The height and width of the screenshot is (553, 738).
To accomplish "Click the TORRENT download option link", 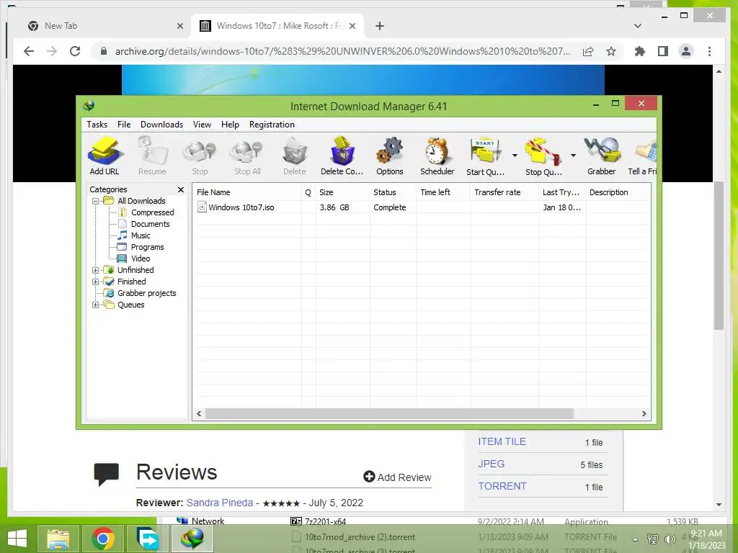I will 502,486.
